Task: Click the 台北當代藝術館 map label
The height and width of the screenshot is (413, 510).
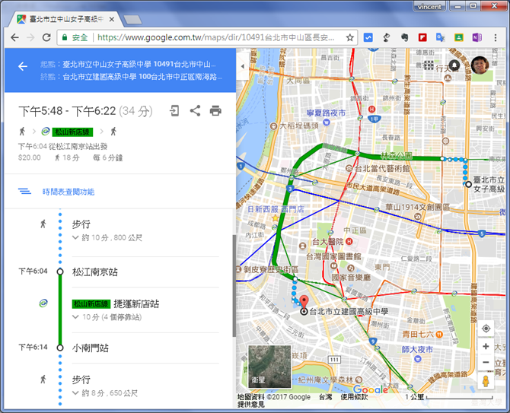Action: [382, 168]
